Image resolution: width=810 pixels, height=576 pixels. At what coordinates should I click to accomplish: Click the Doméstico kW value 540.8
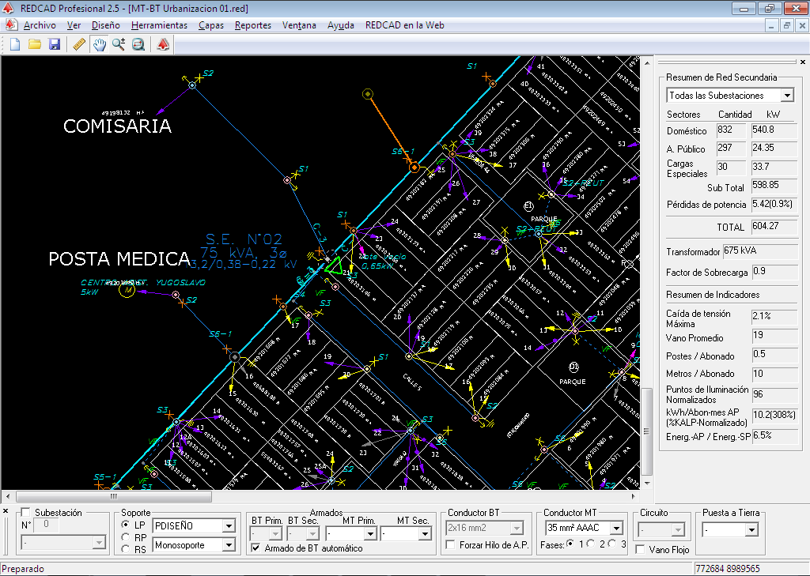pos(774,130)
